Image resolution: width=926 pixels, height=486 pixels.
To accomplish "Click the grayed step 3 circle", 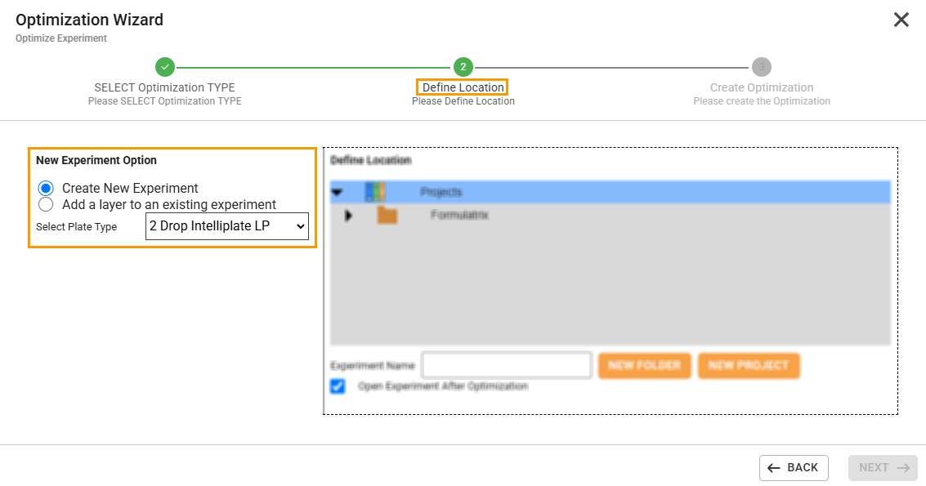I will [x=762, y=68].
